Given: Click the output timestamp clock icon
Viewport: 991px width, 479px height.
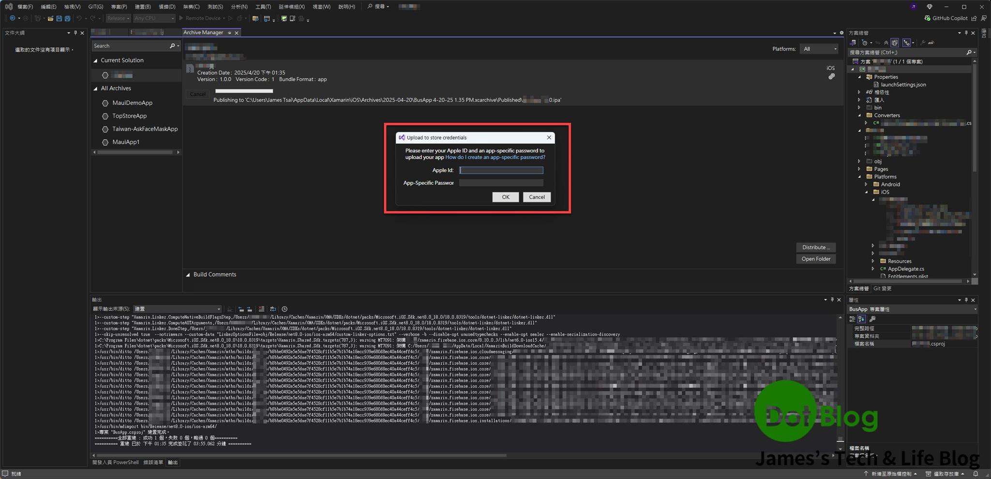Looking at the screenshot, I should (x=285, y=309).
